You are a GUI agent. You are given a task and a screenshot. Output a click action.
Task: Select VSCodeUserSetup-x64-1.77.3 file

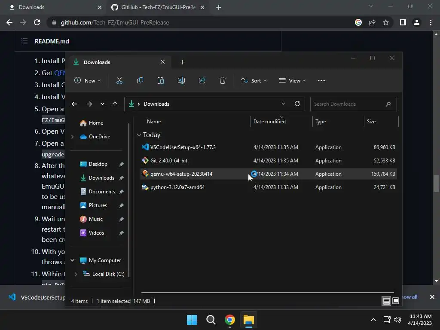(268, 147)
